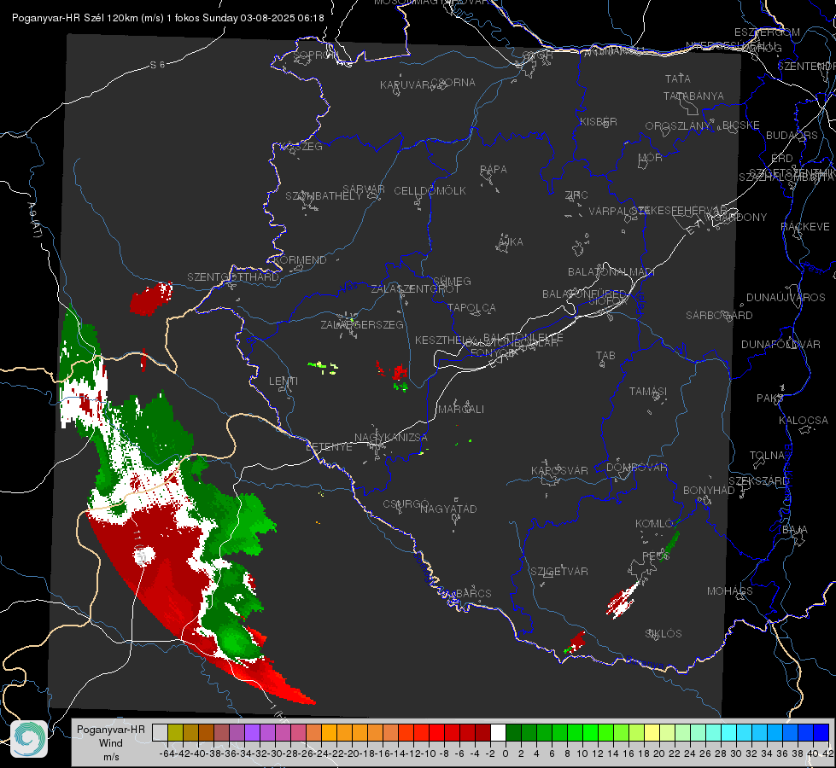Click the TAMÁSI label
This screenshot has height=768, width=836.
point(648,391)
